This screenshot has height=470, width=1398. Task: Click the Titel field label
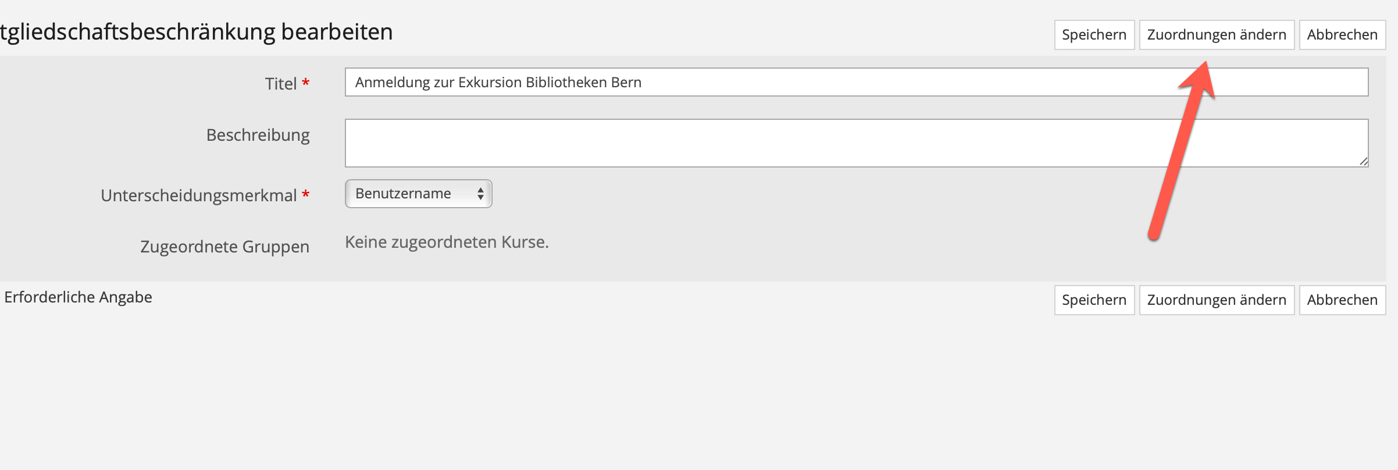(x=281, y=84)
